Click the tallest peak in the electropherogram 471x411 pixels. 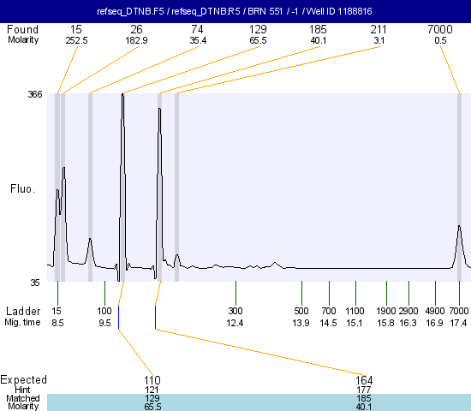(x=122, y=99)
